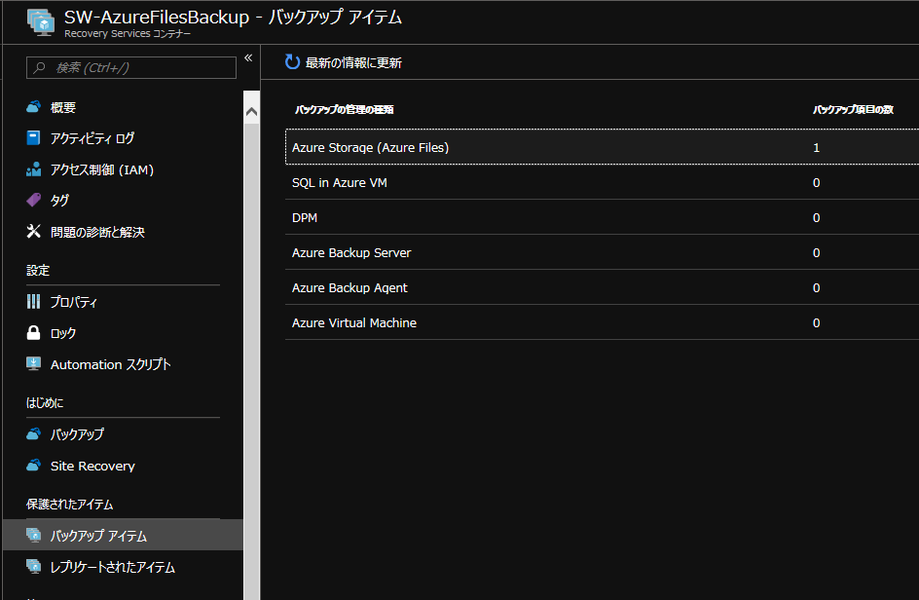Open the Azure Virtual Machine row

[x=354, y=323]
